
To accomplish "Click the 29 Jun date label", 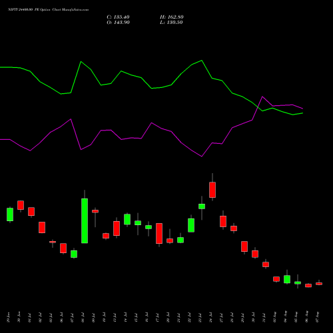I will tap(9, 318).
